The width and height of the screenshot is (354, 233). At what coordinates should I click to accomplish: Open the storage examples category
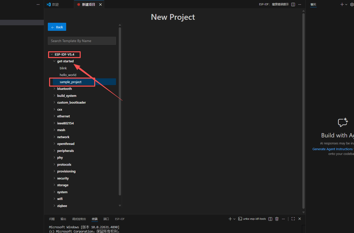[63, 185]
